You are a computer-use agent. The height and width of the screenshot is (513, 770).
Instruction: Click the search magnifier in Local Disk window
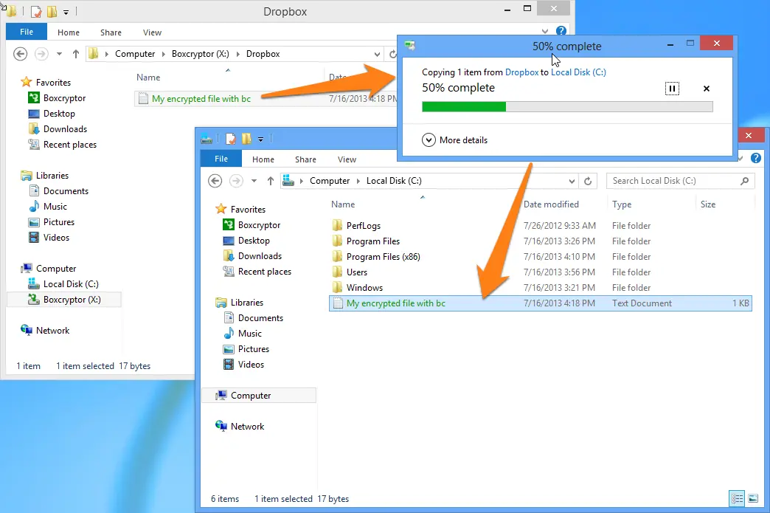(x=744, y=181)
